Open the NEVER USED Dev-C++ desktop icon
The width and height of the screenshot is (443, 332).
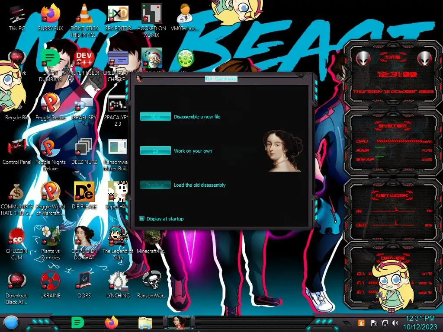84,58
